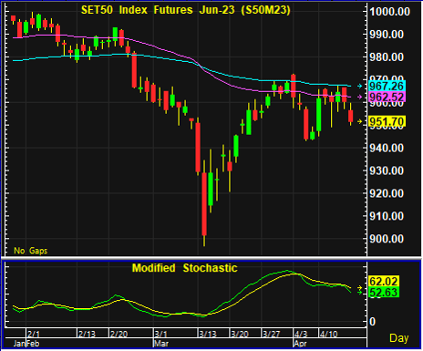Click the cyan arrow beside 967.26
The image size is (423, 351).
(x=360, y=86)
